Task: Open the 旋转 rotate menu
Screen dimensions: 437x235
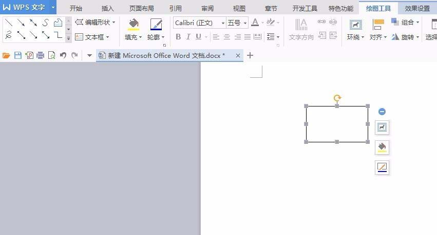Action: [405, 37]
